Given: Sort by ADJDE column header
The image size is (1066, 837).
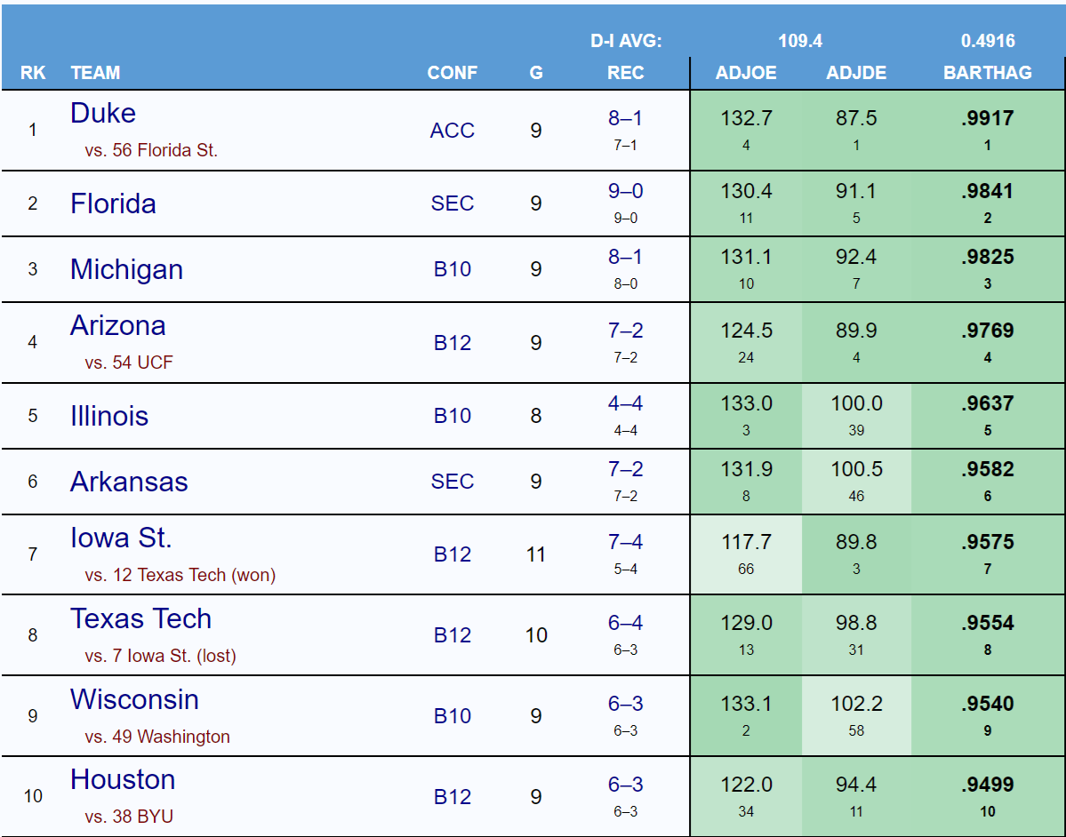Looking at the screenshot, I should pyautogui.click(x=856, y=73).
